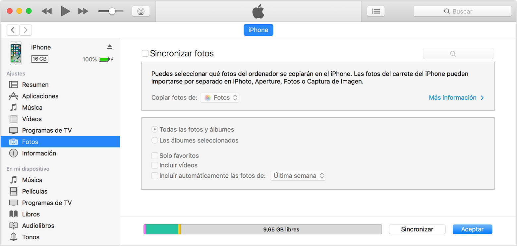Click the iPhone device thumbnail
The image size is (517, 246).
pos(16,53)
